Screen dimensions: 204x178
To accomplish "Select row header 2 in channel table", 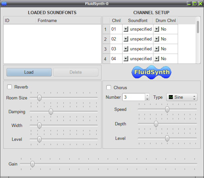I will [x=106, y=39].
